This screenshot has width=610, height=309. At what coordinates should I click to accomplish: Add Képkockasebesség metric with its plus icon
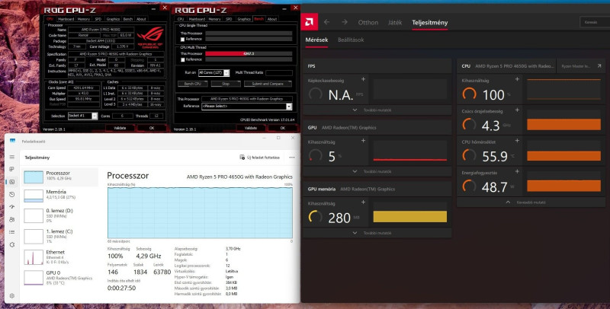click(363, 79)
